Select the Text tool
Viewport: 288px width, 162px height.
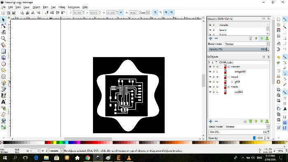(x=3, y=102)
